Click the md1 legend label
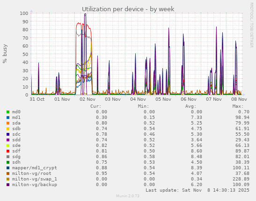Viewport: 256px width, 201px height. [x=16, y=118]
